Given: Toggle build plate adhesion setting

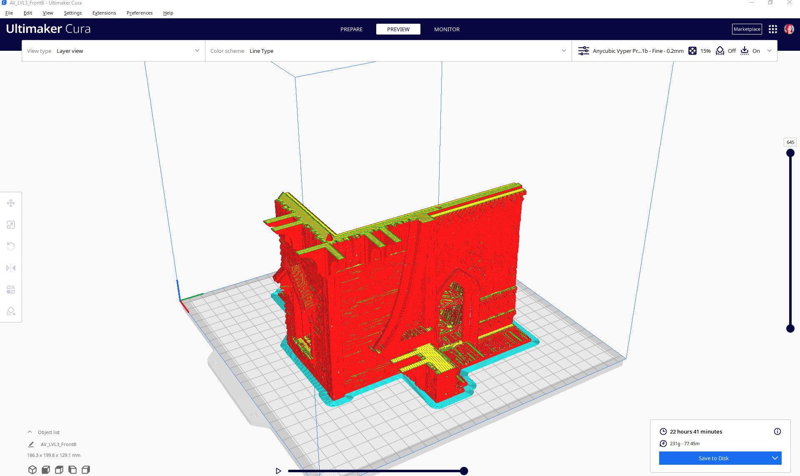Looking at the screenshot, I should click(x=750, y=51).
